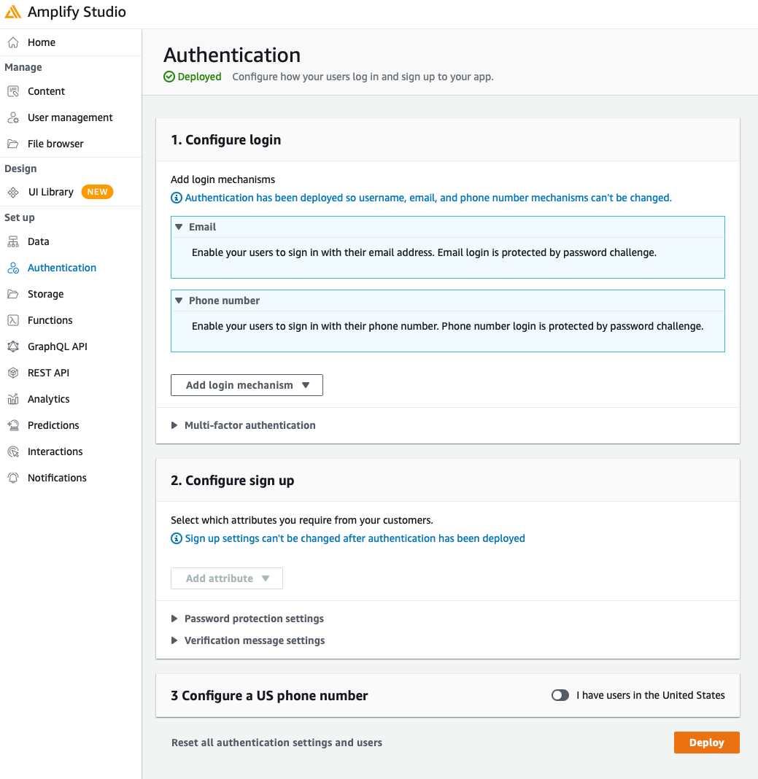This screenshot has height=779, width=758.
Task: Select the Storage icon in the sidebar
Action: pos(13,294)
